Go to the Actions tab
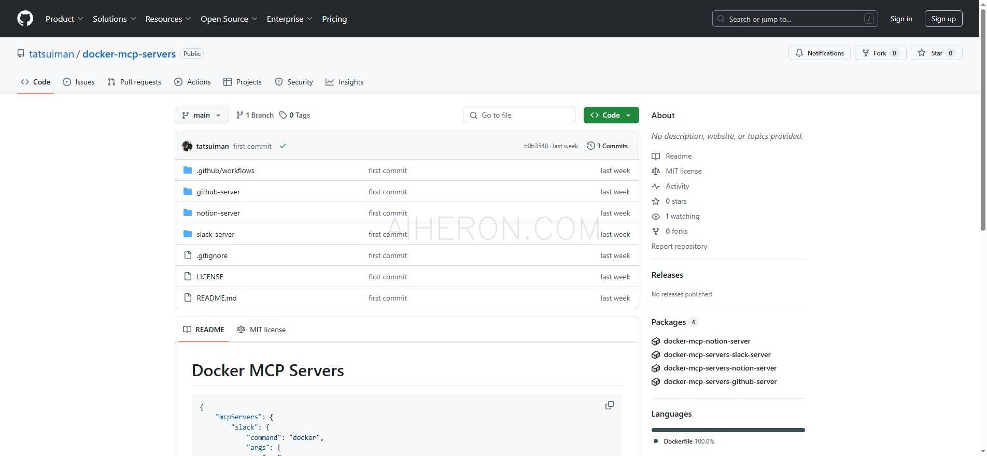The height and width of the screenshot is (456, 987). pos(192,82)
